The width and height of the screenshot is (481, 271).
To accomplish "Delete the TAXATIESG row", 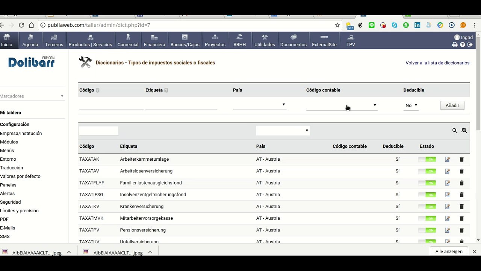I will pos(461,195).
